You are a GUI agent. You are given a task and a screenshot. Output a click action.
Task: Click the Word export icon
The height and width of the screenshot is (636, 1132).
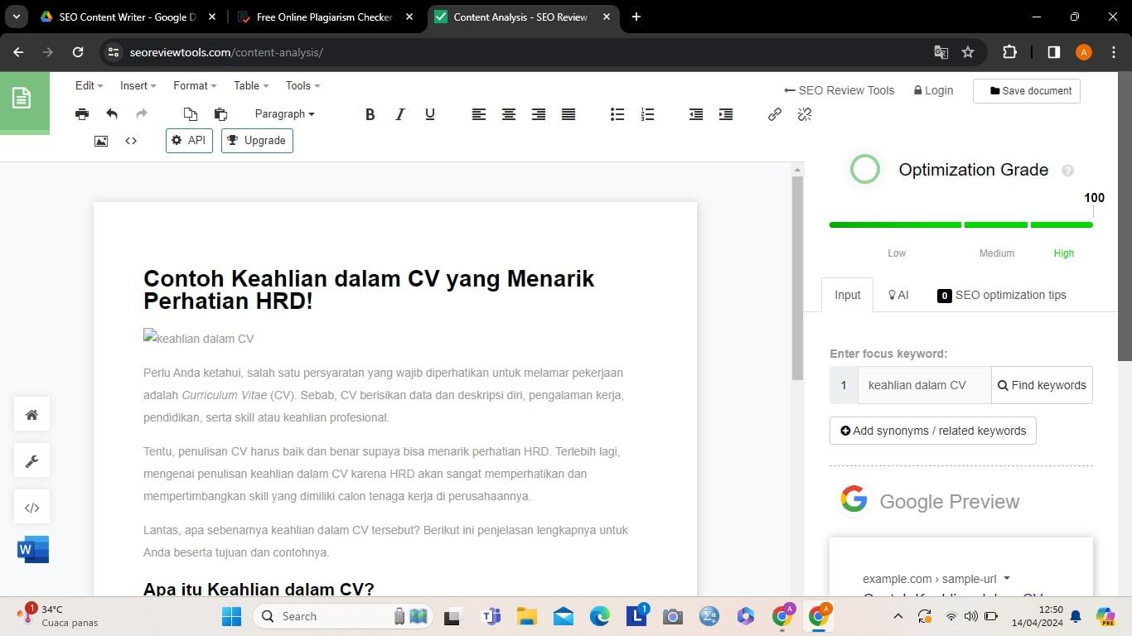33,549
